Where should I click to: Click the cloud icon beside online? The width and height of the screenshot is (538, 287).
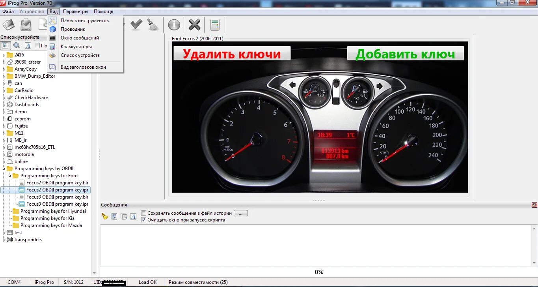[x=10, y=161]
